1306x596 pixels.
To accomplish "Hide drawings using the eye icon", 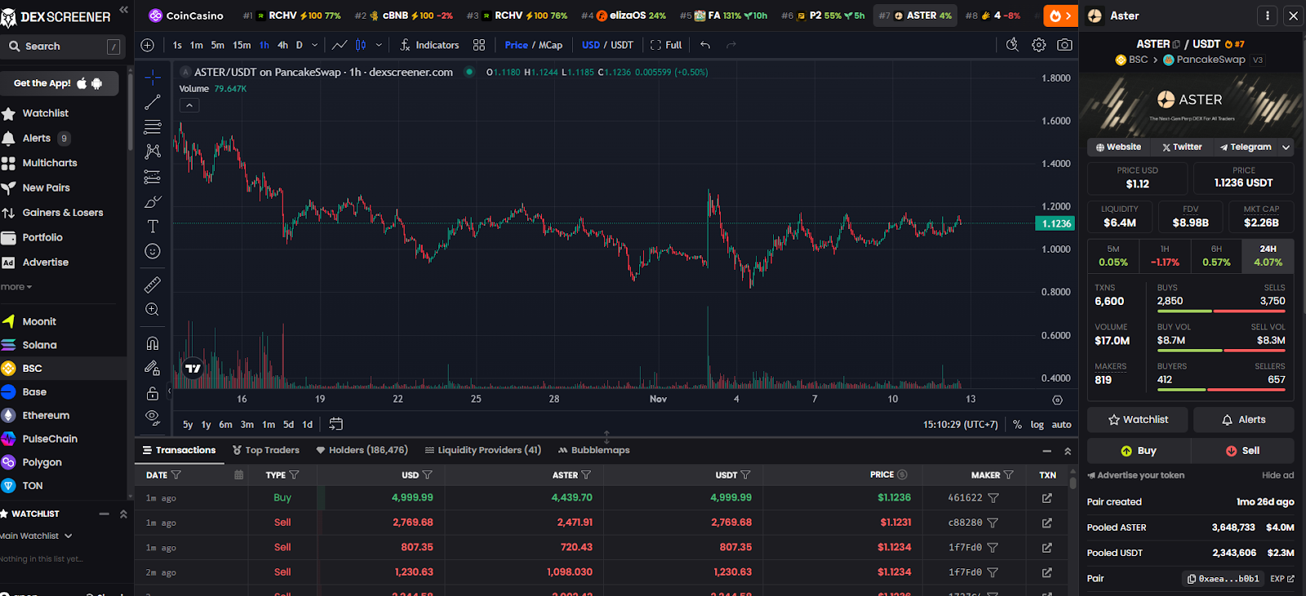I will (x=153, y=417).
